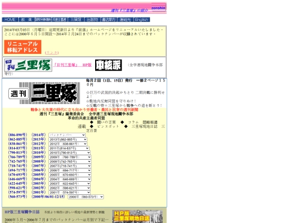
Task: Open the バックナンバー dropdown for 2014年
Action: (67, 135)
